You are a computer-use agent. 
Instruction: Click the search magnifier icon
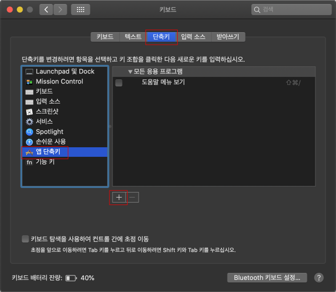(x=257, y=10)
